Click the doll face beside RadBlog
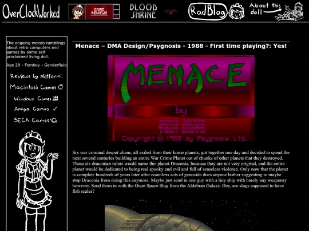 pyautogui.click(x=236, y=11)
